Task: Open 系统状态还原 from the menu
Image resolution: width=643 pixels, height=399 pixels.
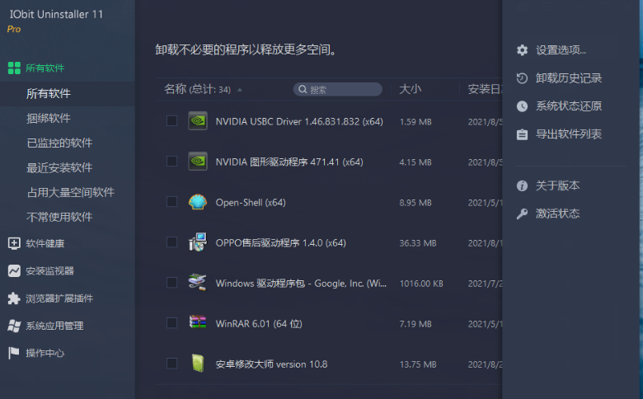Action: point(568,106)
